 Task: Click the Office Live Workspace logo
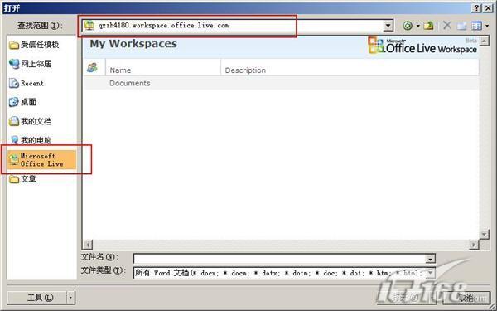422,46
